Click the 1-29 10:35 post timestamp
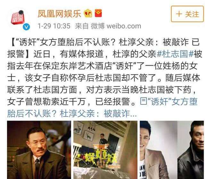This screenshot has height=179, width=205. point(54,26)
